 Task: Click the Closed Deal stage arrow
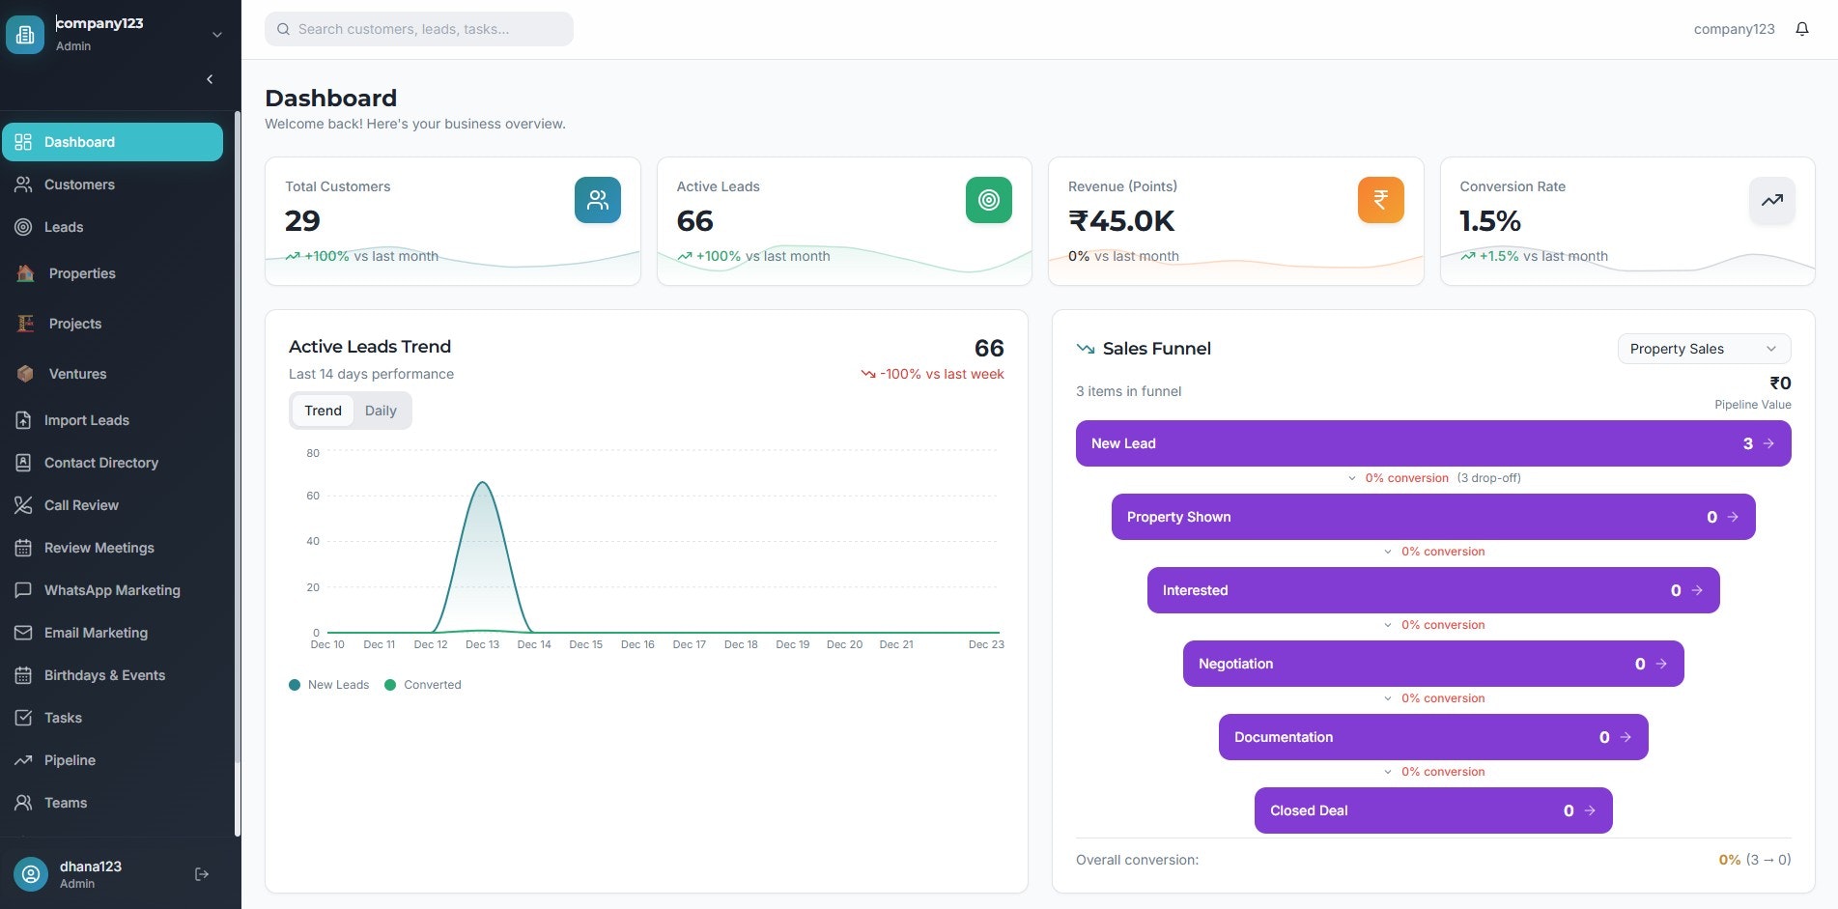[1589, 810]
